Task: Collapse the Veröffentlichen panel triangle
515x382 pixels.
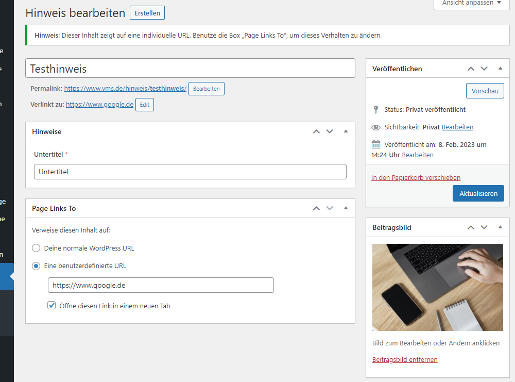Action: coord(500,69)
